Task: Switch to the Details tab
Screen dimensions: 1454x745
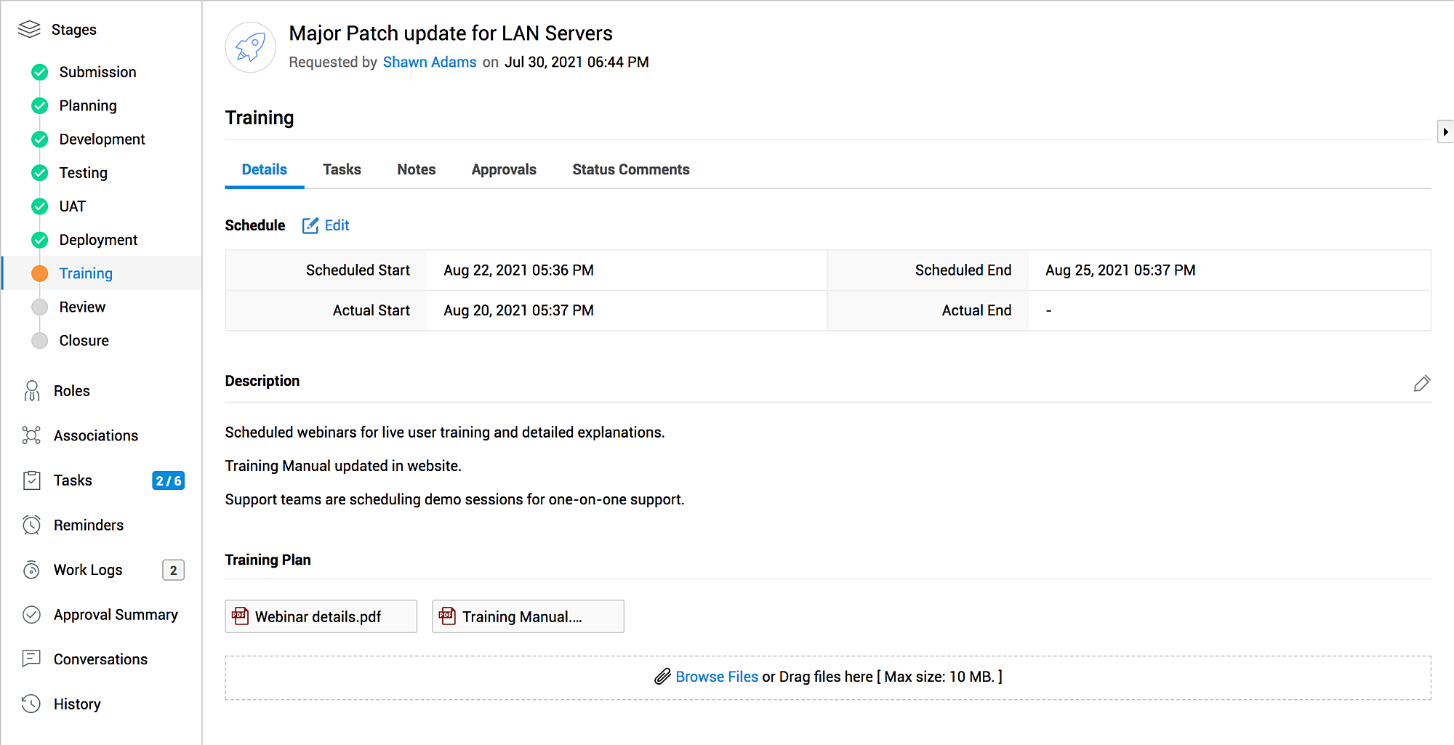Action: click(265, 169)
